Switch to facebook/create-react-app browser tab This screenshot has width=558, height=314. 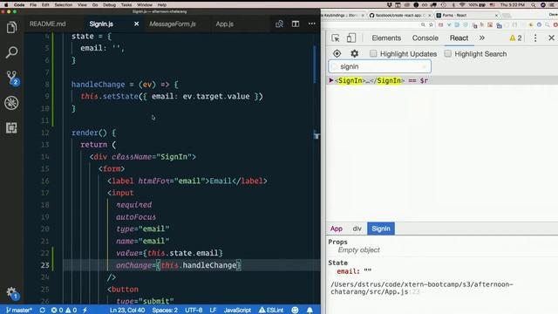click(399, 16)
